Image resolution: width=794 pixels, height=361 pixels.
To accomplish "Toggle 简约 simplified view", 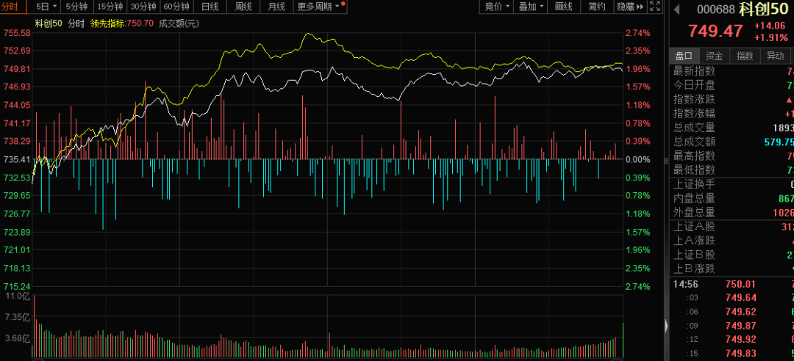I will (x=598, y=7).
